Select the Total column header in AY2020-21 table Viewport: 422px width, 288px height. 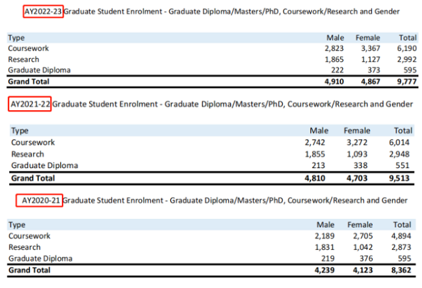pos(402,225)
